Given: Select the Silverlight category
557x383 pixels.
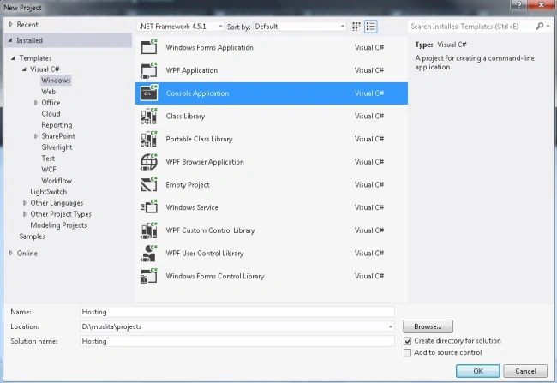Looking at the screenshot, I should pos(57,147).
